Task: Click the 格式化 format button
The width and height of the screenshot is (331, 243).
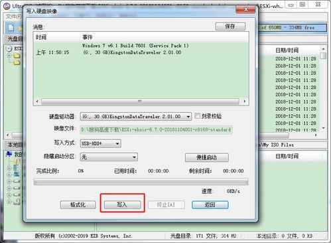Action: [78, 204]
